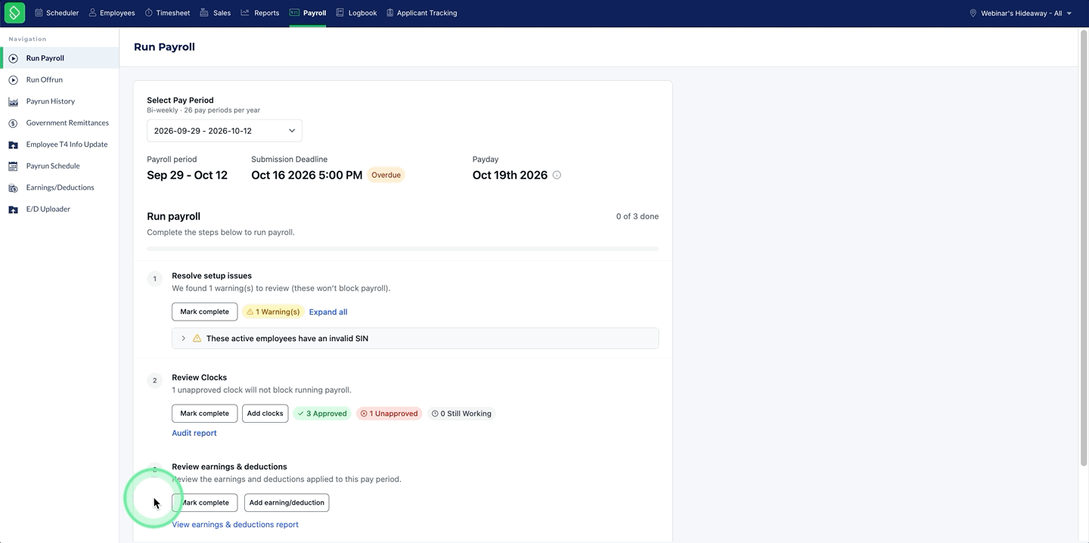Screen dimensions: 1089x543
Task: Open Webinar's Hideaway location dropdown
Action: 1021,13
